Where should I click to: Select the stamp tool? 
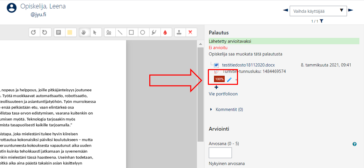pyautogui.click(x=179, y=33)
